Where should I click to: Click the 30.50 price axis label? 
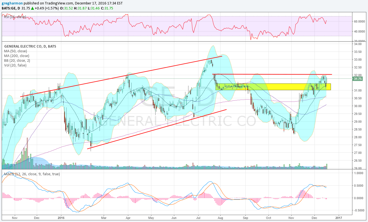pos(358,98)
